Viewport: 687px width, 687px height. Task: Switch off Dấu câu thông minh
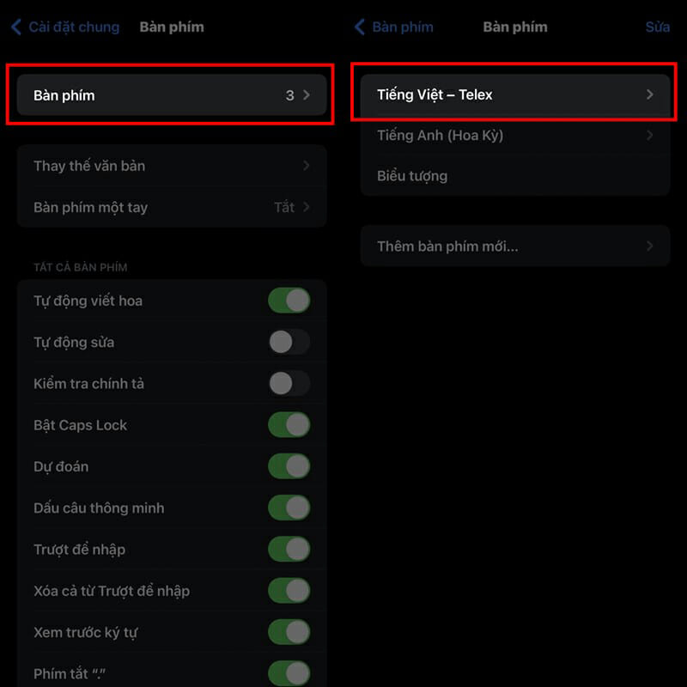[289, 508]
